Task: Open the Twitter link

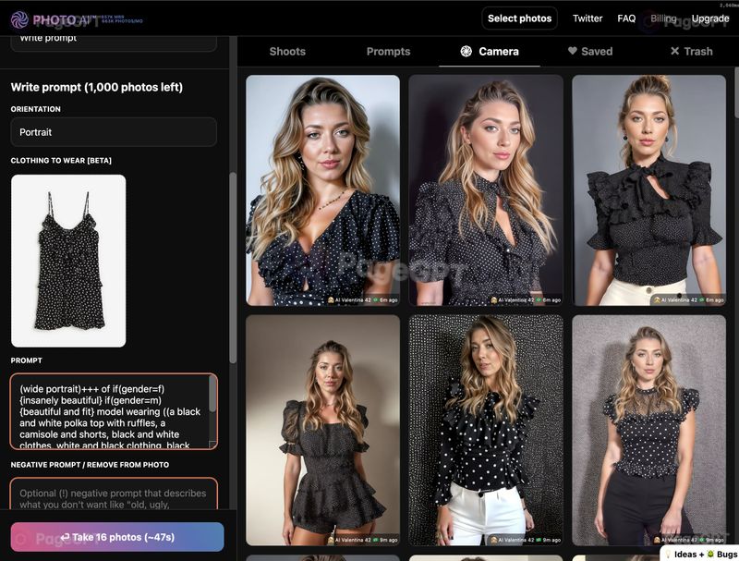Action: [588, 18]
